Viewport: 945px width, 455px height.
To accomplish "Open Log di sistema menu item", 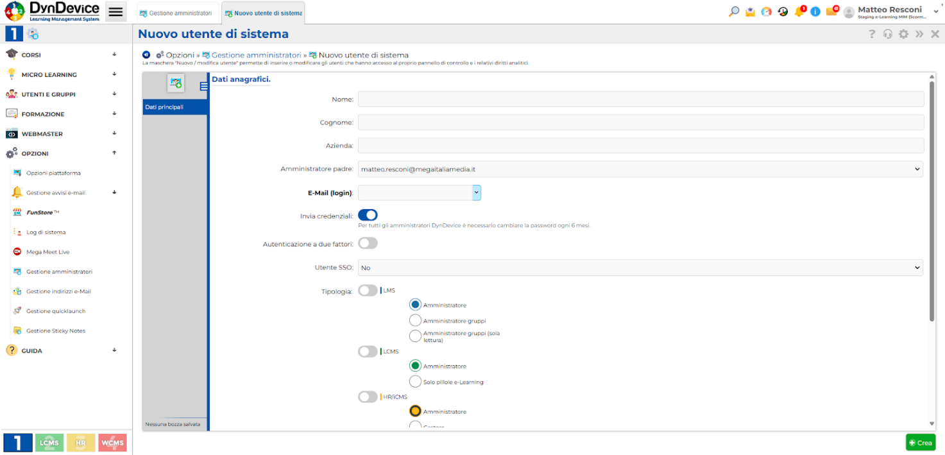I will click(46, 232).
